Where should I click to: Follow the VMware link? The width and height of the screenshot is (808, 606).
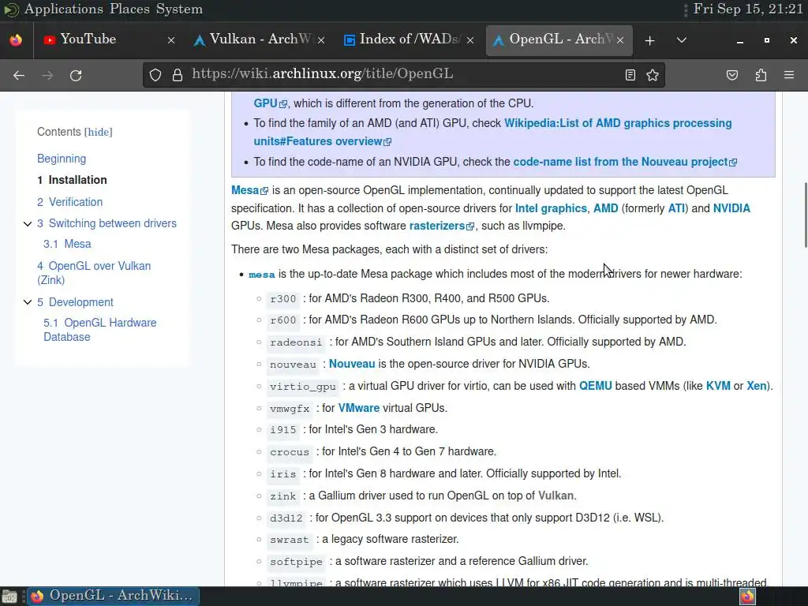tap(359, 408)
